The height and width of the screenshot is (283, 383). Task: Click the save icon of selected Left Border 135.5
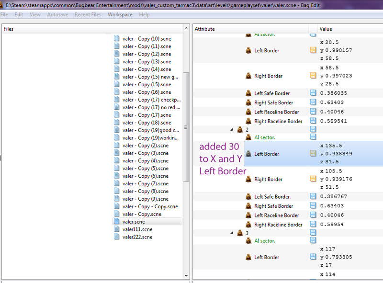point(313,154)
